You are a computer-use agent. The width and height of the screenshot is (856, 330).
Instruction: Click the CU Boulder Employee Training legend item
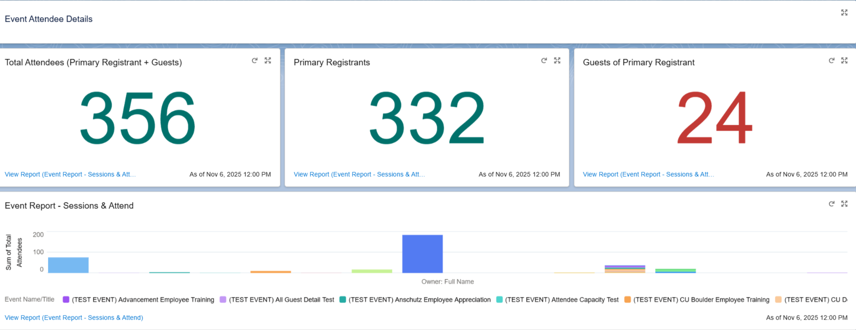pyautogui.click(x=701, y=300)
